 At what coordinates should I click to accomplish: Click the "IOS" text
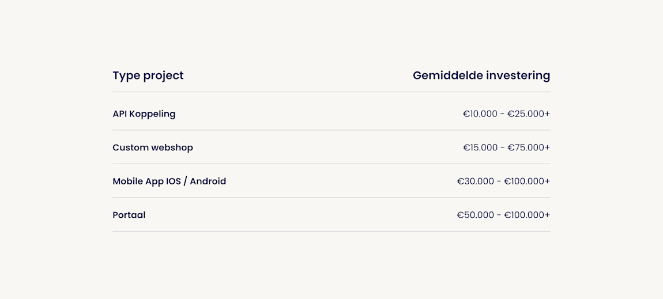point(174,181)
